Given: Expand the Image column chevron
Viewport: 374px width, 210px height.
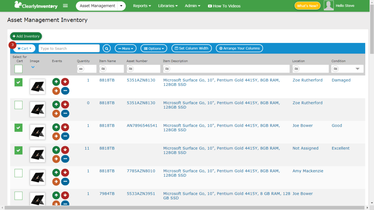Looking at the screenshot, I should click(x=33, y=67).
